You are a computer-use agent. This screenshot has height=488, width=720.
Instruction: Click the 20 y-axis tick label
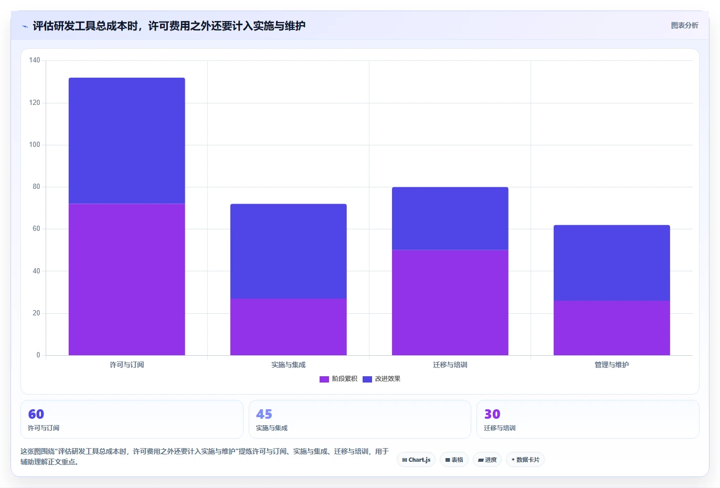pos(36,313)
